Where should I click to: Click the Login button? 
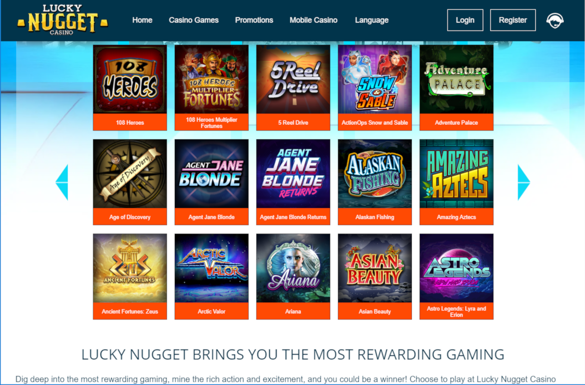coord(465,20)
